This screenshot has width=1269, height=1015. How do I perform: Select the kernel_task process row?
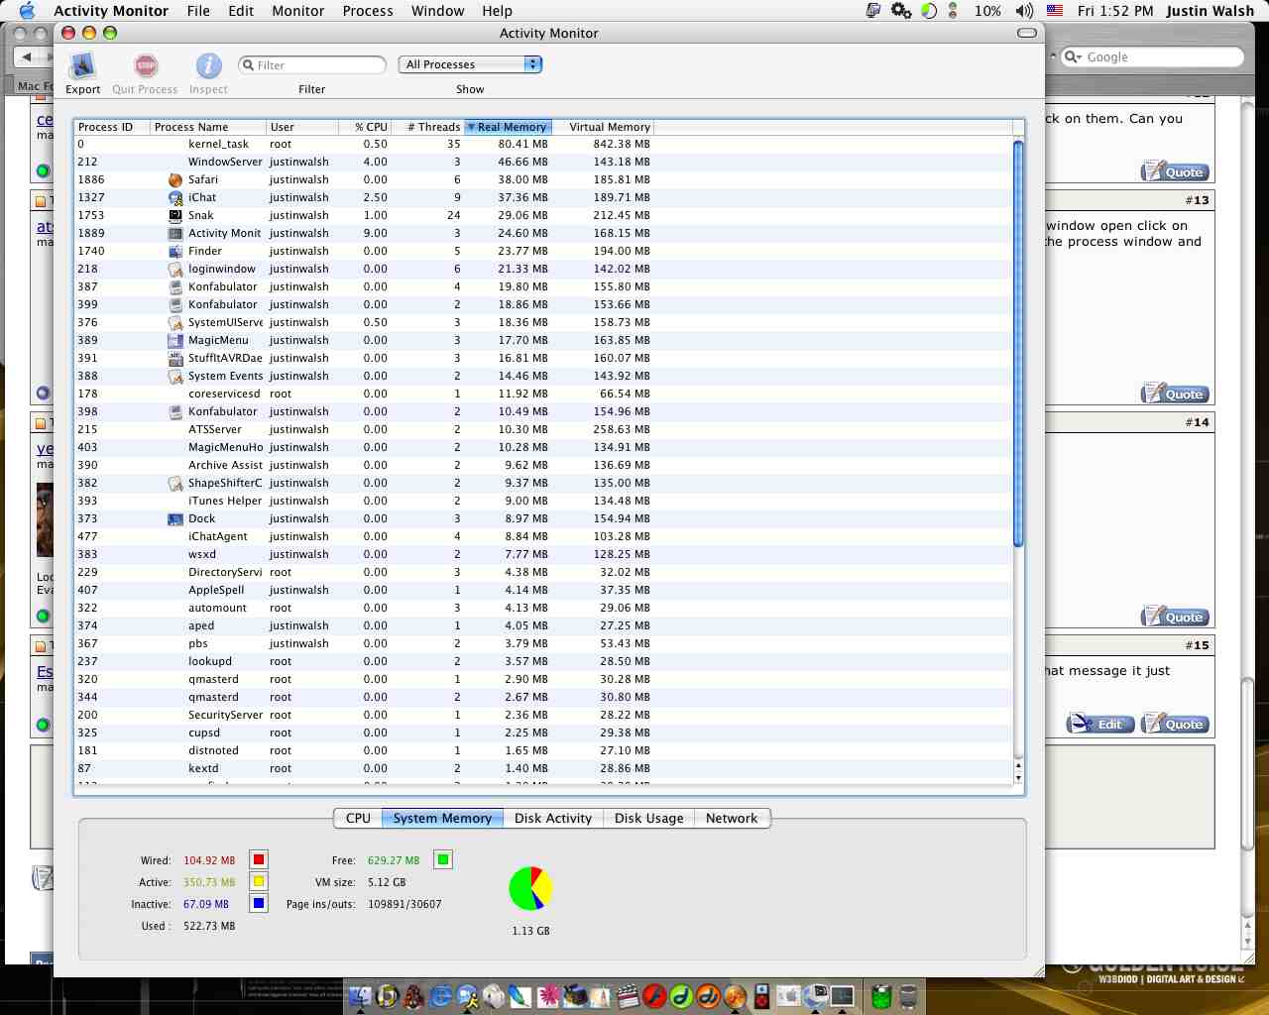point(543,145)
